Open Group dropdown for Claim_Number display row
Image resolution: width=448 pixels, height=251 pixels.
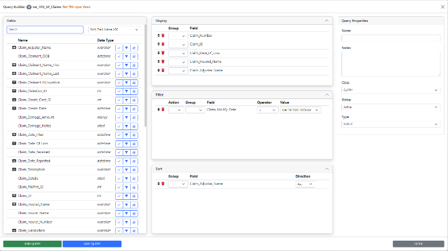click(x=178, y=36)
